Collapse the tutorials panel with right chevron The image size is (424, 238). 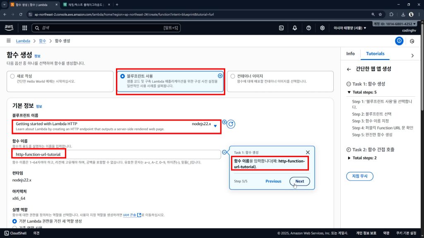[x=412, y=56]
